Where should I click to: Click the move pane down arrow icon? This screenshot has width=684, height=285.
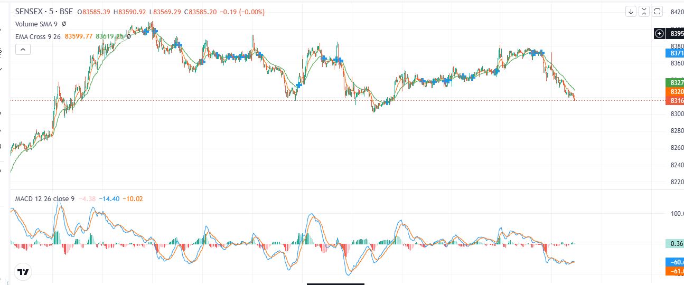point(631,11)
